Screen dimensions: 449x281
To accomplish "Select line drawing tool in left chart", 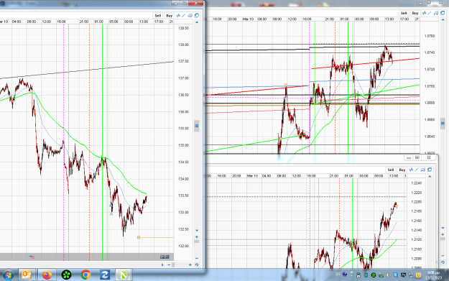I will (x=184, y=16).
